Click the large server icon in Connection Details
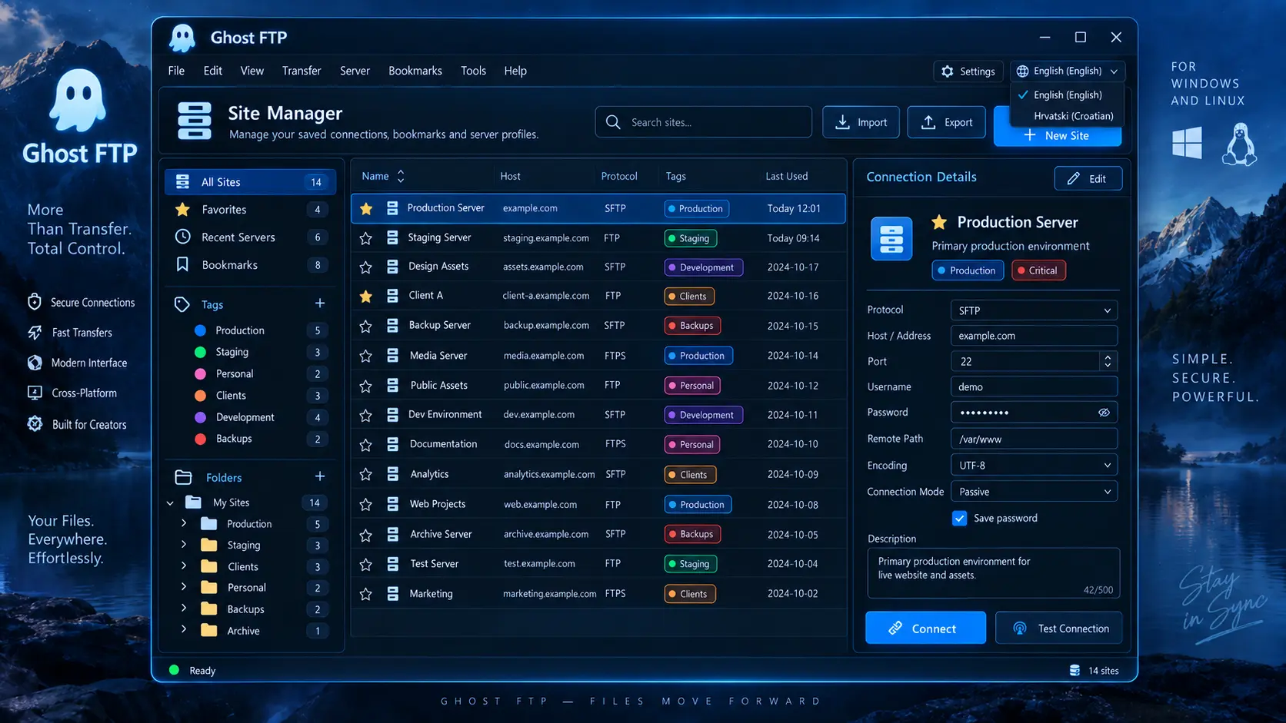The width and height of the screenshot is (1286, 723). point(891,238)
